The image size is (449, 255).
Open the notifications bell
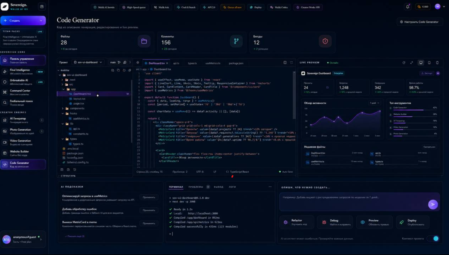pos(408,7)
